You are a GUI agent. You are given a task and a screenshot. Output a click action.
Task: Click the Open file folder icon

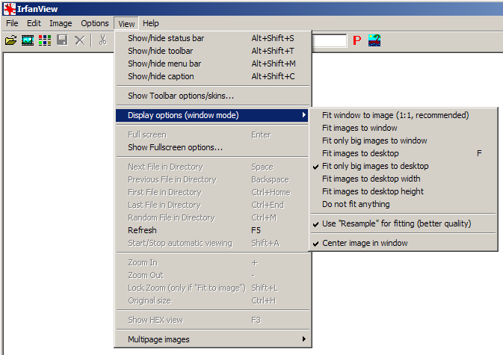pos(10,40)
